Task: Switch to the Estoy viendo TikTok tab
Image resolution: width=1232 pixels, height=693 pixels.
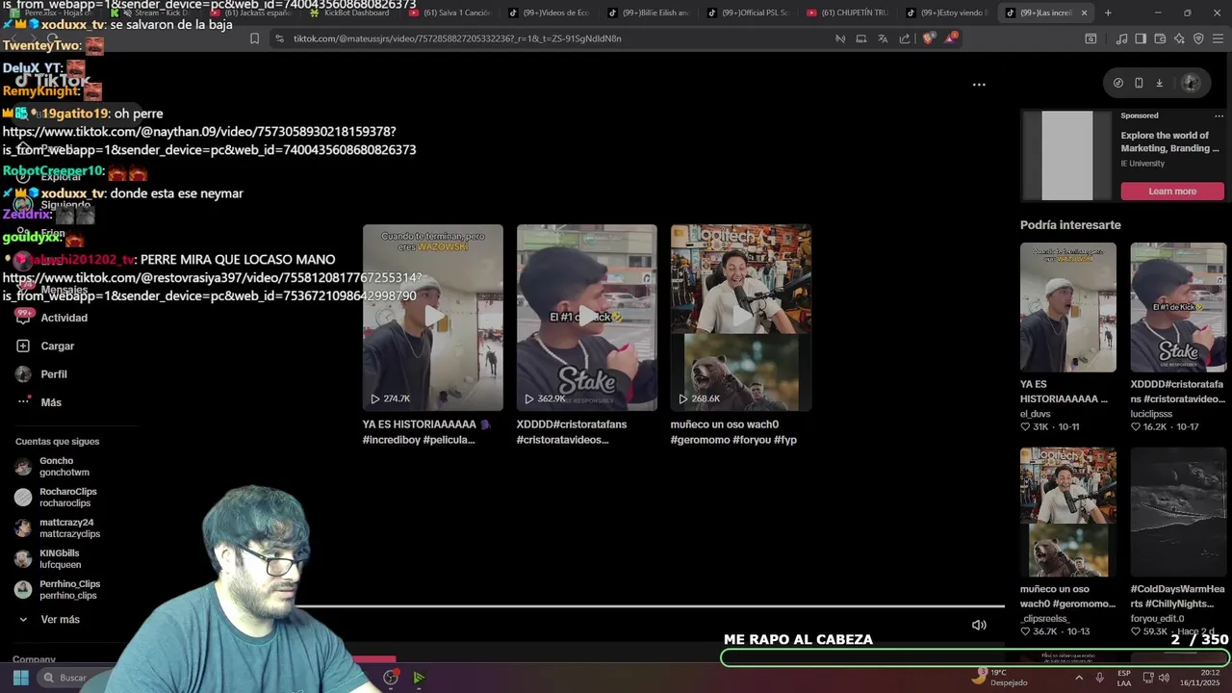Action: point(946,13)
